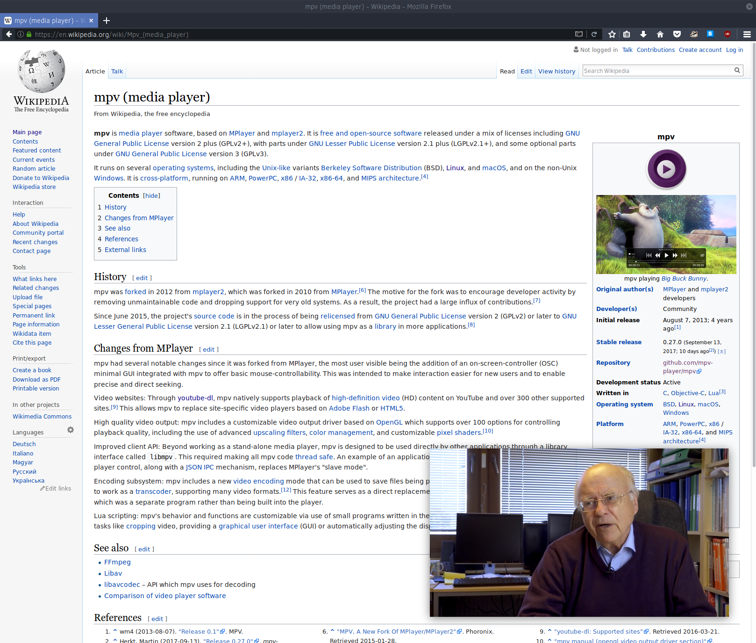The image size is (756, 643).
Task: Click the Stable release [±] edit link
Action: click(722, 351)
